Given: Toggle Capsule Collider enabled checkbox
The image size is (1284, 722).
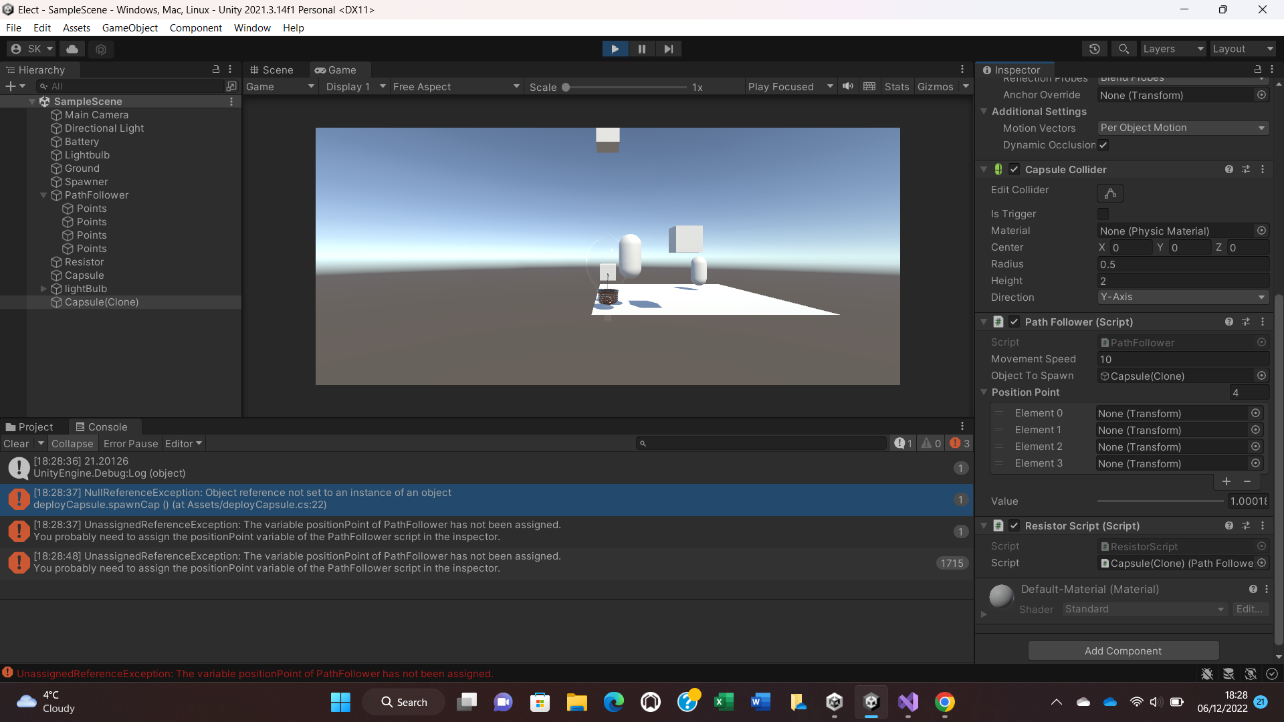Looking at the screenshot, I should (1014, 170).
